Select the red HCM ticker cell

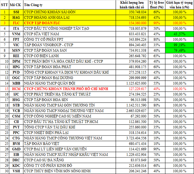tap(16, 89)
